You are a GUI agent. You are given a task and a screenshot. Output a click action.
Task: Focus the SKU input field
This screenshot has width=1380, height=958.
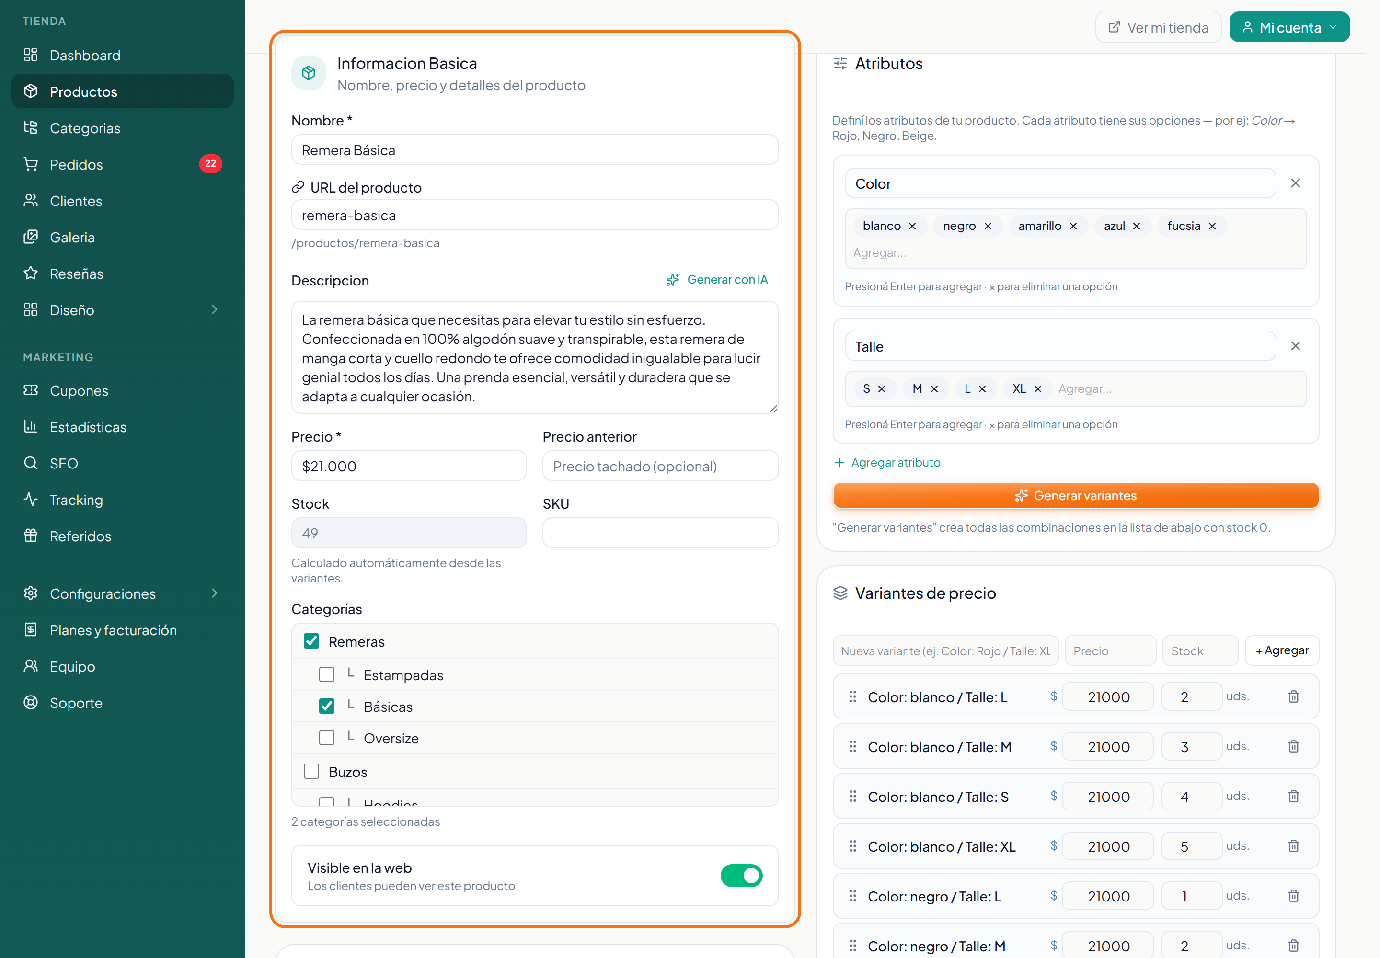660,533
